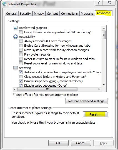Click the Internet Properties globe title icon
The width and height of the screenshot is (118, 150).
click(x=5, y=4)
